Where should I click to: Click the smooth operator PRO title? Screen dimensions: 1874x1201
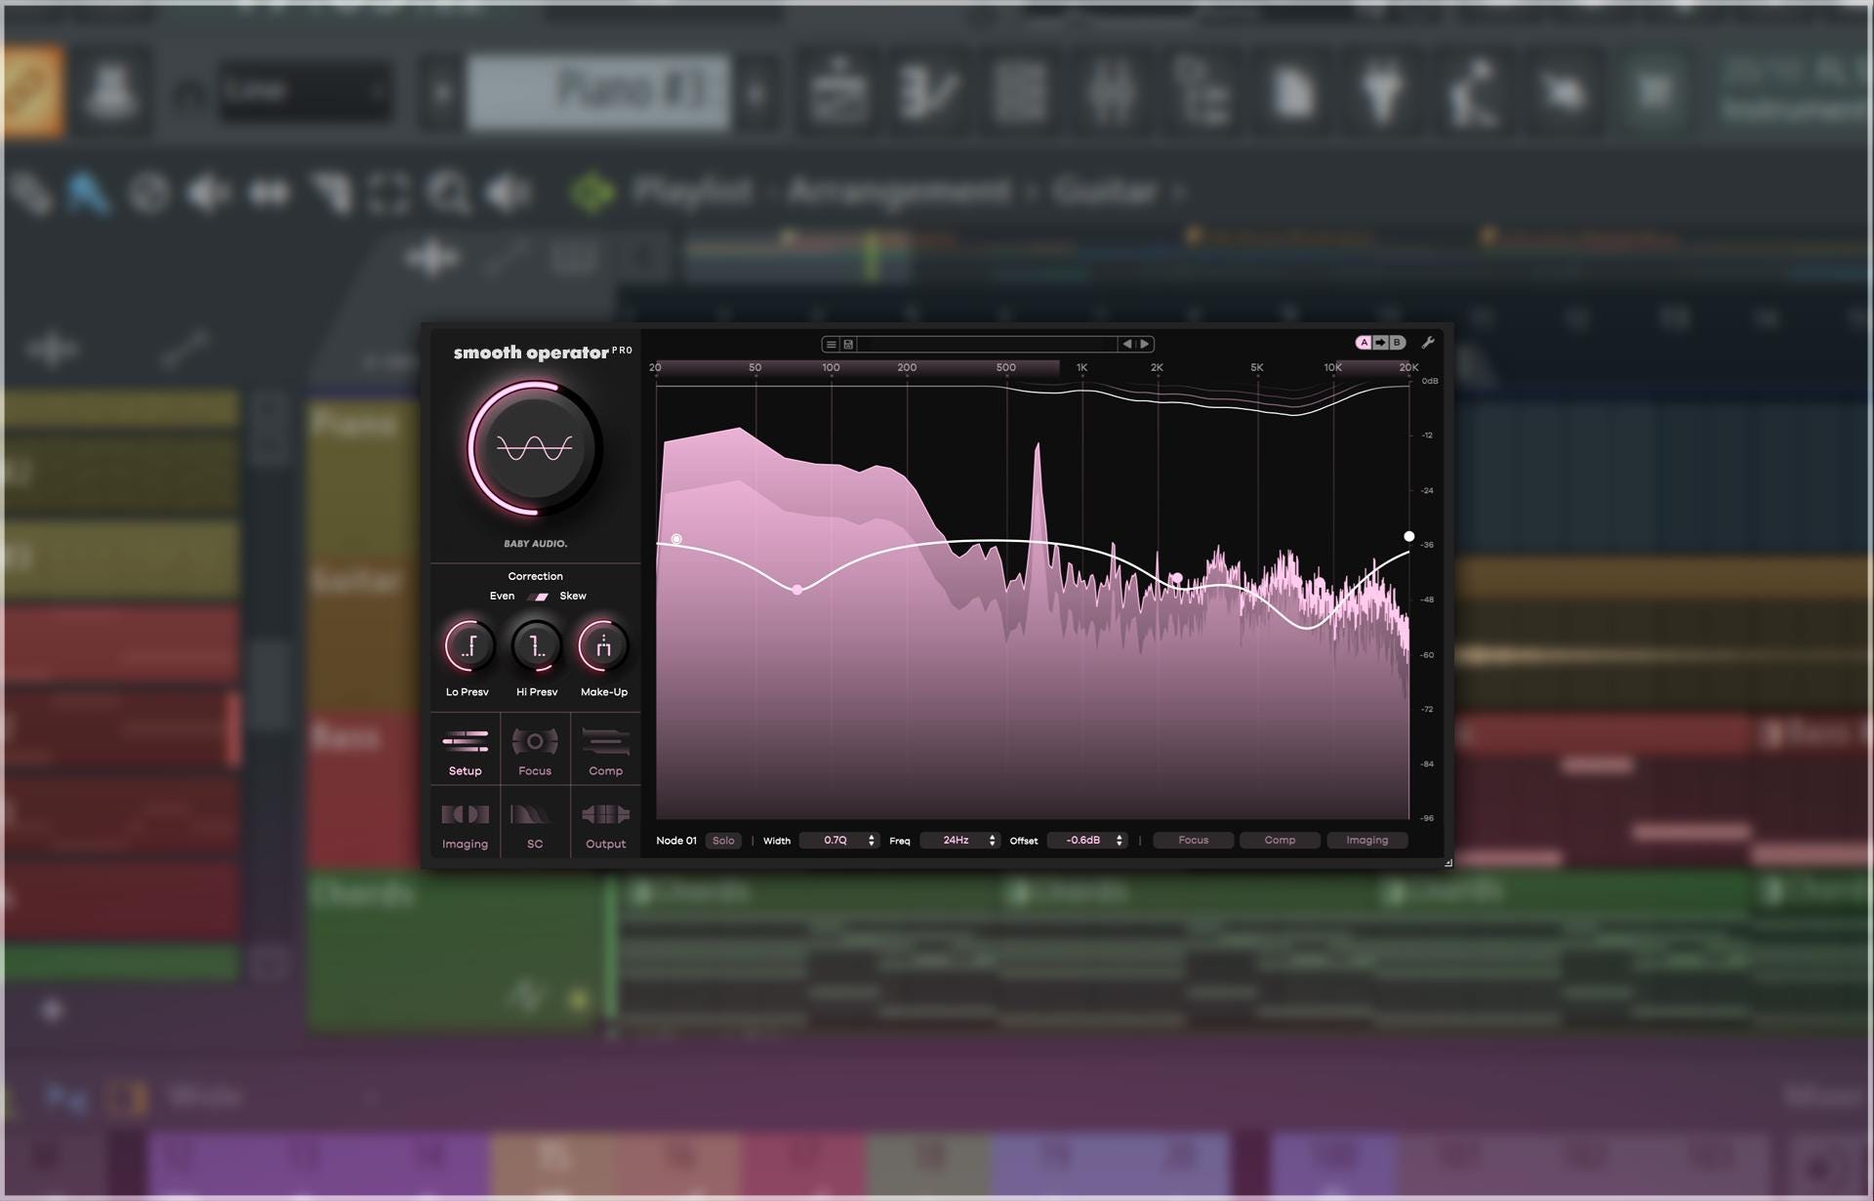(x=543, y=352)
